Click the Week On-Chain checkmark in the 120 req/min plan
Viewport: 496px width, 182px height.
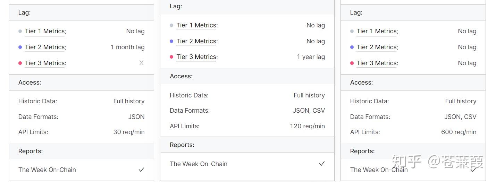point(322,164)
